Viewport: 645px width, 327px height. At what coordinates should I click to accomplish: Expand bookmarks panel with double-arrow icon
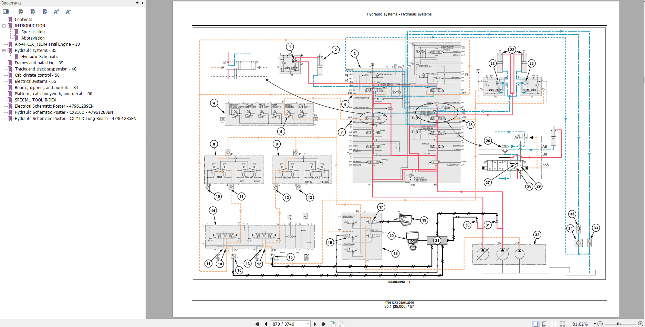click(x=137, y=3)
